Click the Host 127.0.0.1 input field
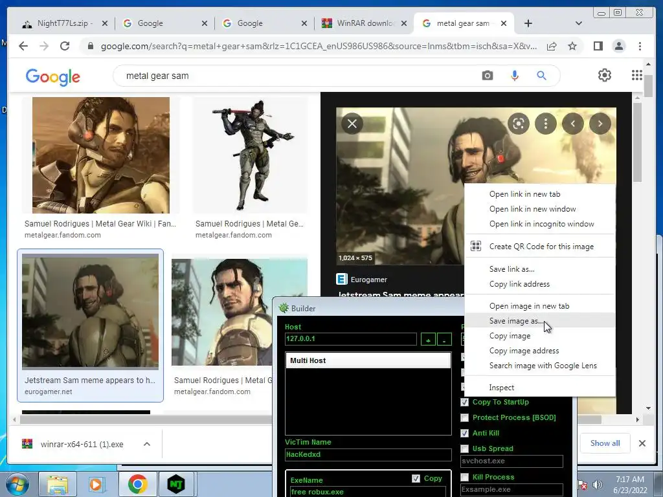 tap(350, 339)
